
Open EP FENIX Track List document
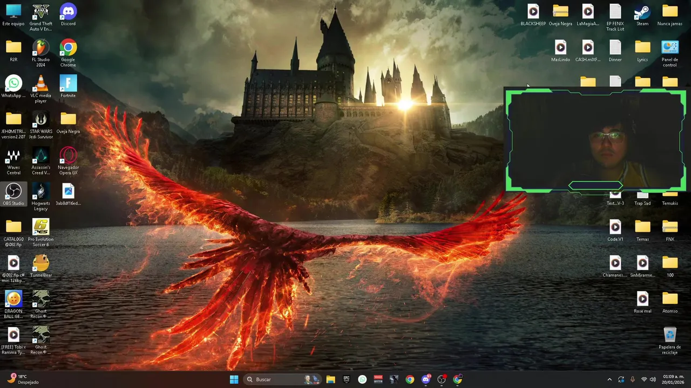click(615, 18)
